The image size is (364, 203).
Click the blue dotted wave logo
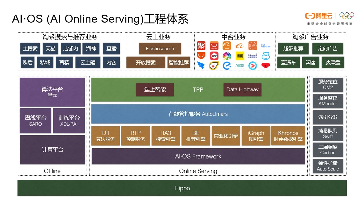(253, 56)
